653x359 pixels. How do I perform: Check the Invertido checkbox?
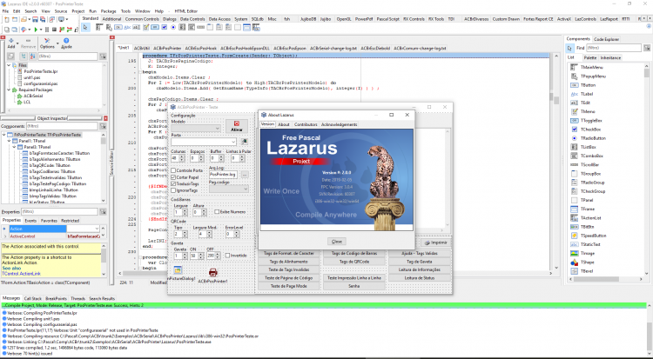(227, 255)
